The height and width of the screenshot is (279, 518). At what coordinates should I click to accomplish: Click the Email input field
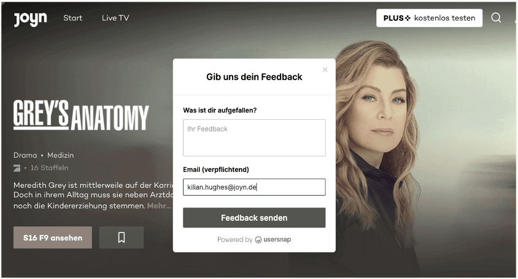[254, 187]
